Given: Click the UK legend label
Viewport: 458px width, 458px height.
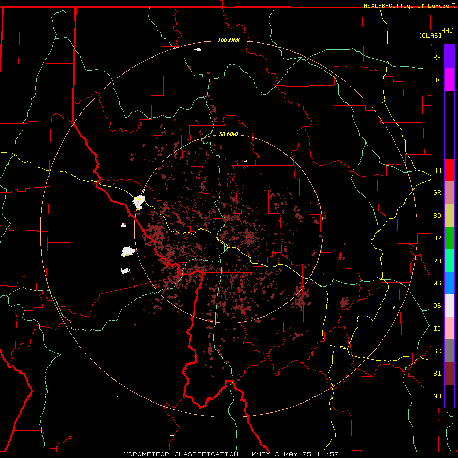Looking at the screenshot, I should coord(437,80).
